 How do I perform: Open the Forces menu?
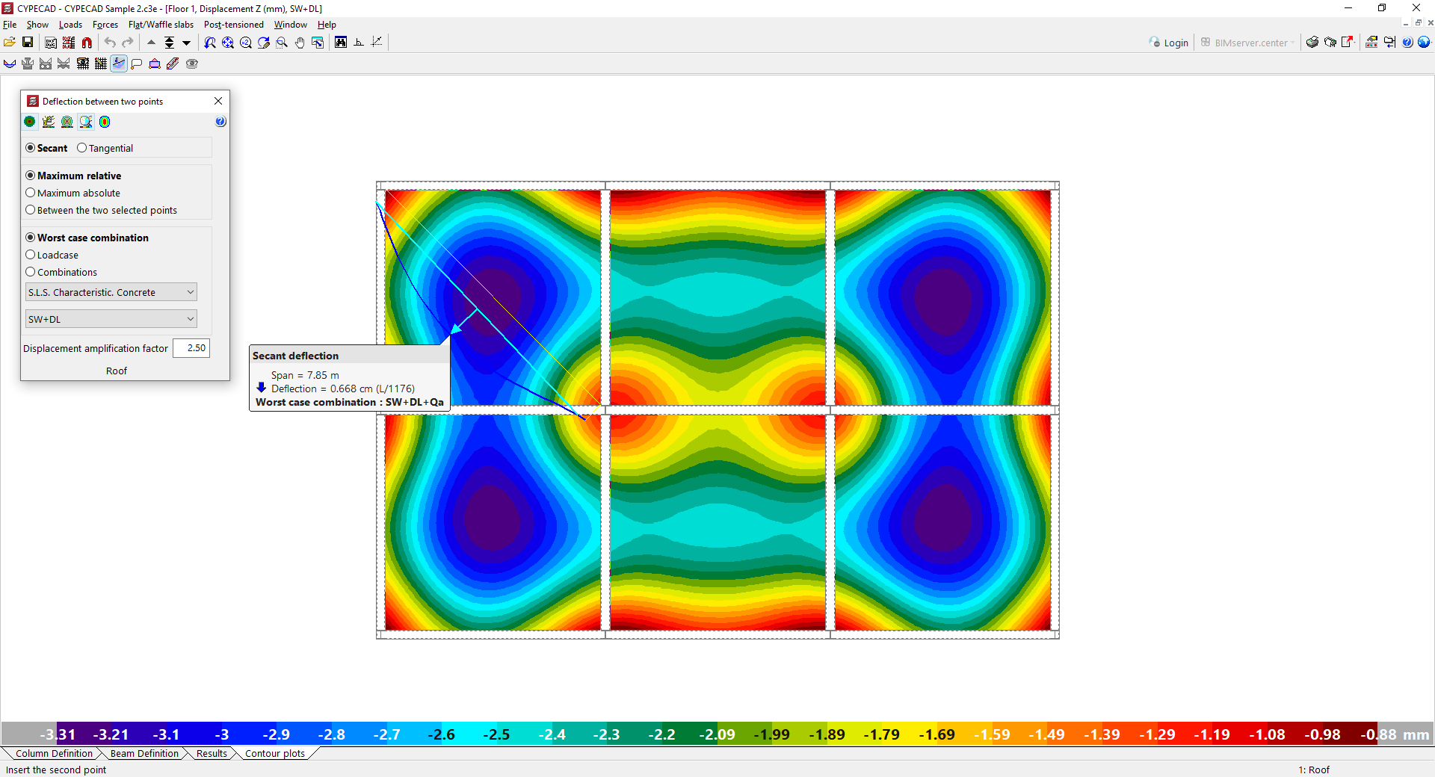click(x=105, y=25)
